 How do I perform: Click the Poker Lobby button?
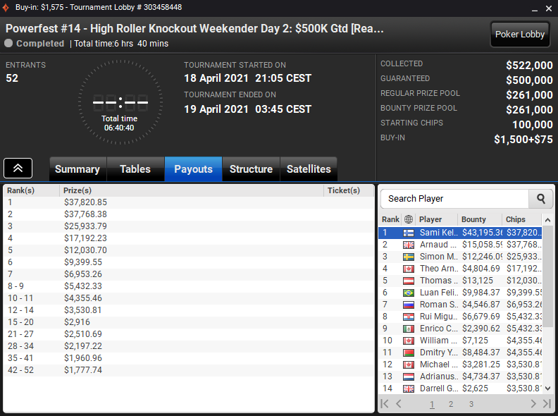520,34
